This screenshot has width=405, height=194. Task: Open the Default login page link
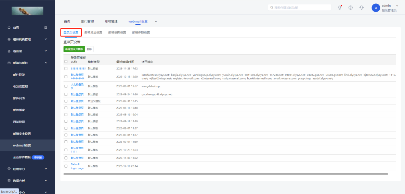pyautogui.click(x=77, y=166)
